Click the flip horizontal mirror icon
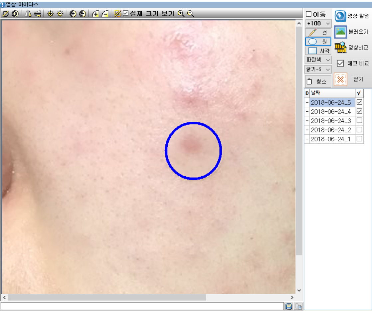The image size is (372, 311). [28, 14]
